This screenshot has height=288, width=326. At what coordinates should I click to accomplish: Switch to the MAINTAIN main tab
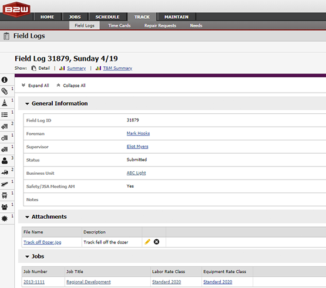pyautogui.click(x=176, y=17)
